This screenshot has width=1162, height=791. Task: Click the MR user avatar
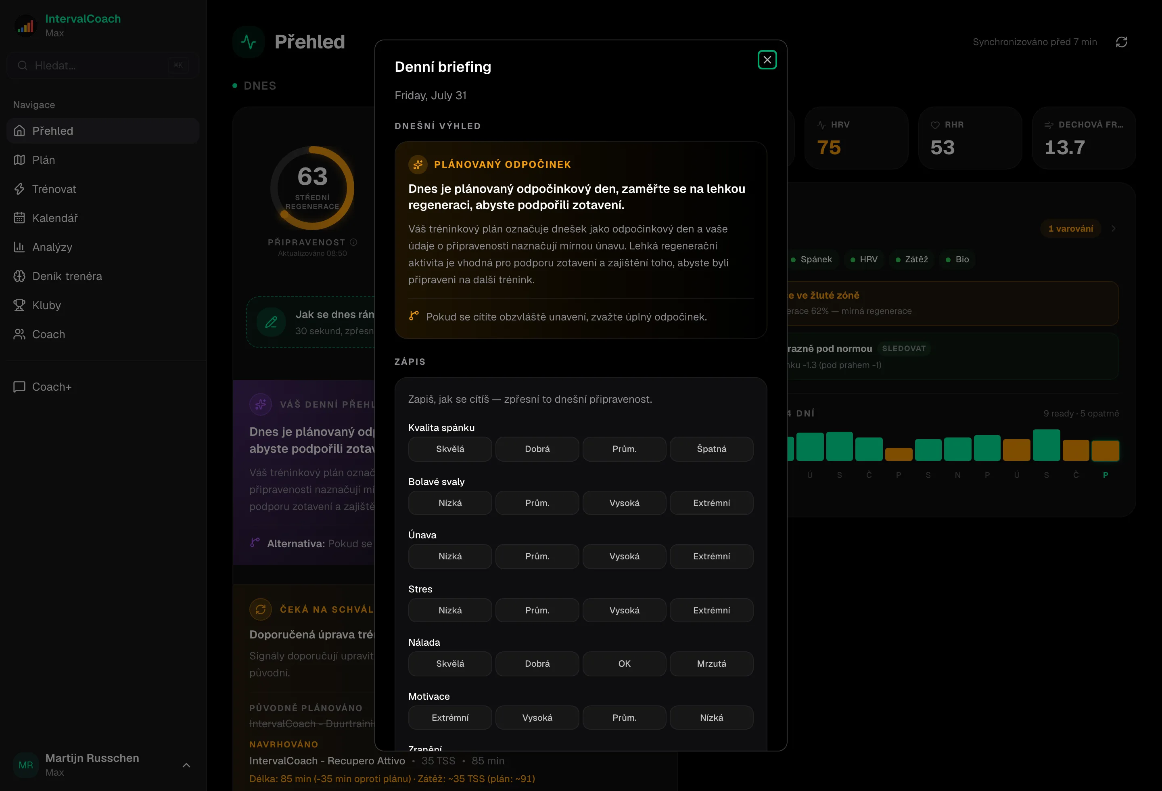(x=26, y=765)
